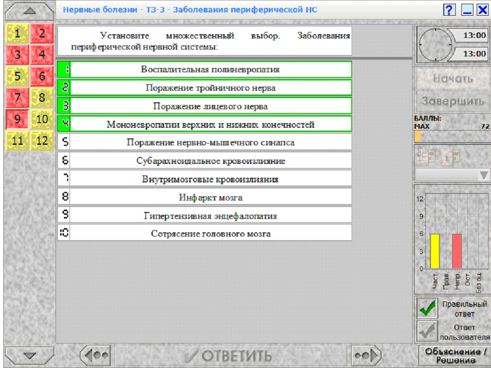Jump to question 3 tile
This screenshot has height=368, width=491.
point(17,55)
